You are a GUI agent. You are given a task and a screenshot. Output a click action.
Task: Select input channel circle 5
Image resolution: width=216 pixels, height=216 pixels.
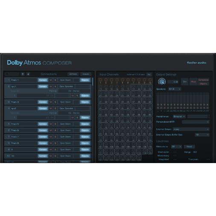123,80
